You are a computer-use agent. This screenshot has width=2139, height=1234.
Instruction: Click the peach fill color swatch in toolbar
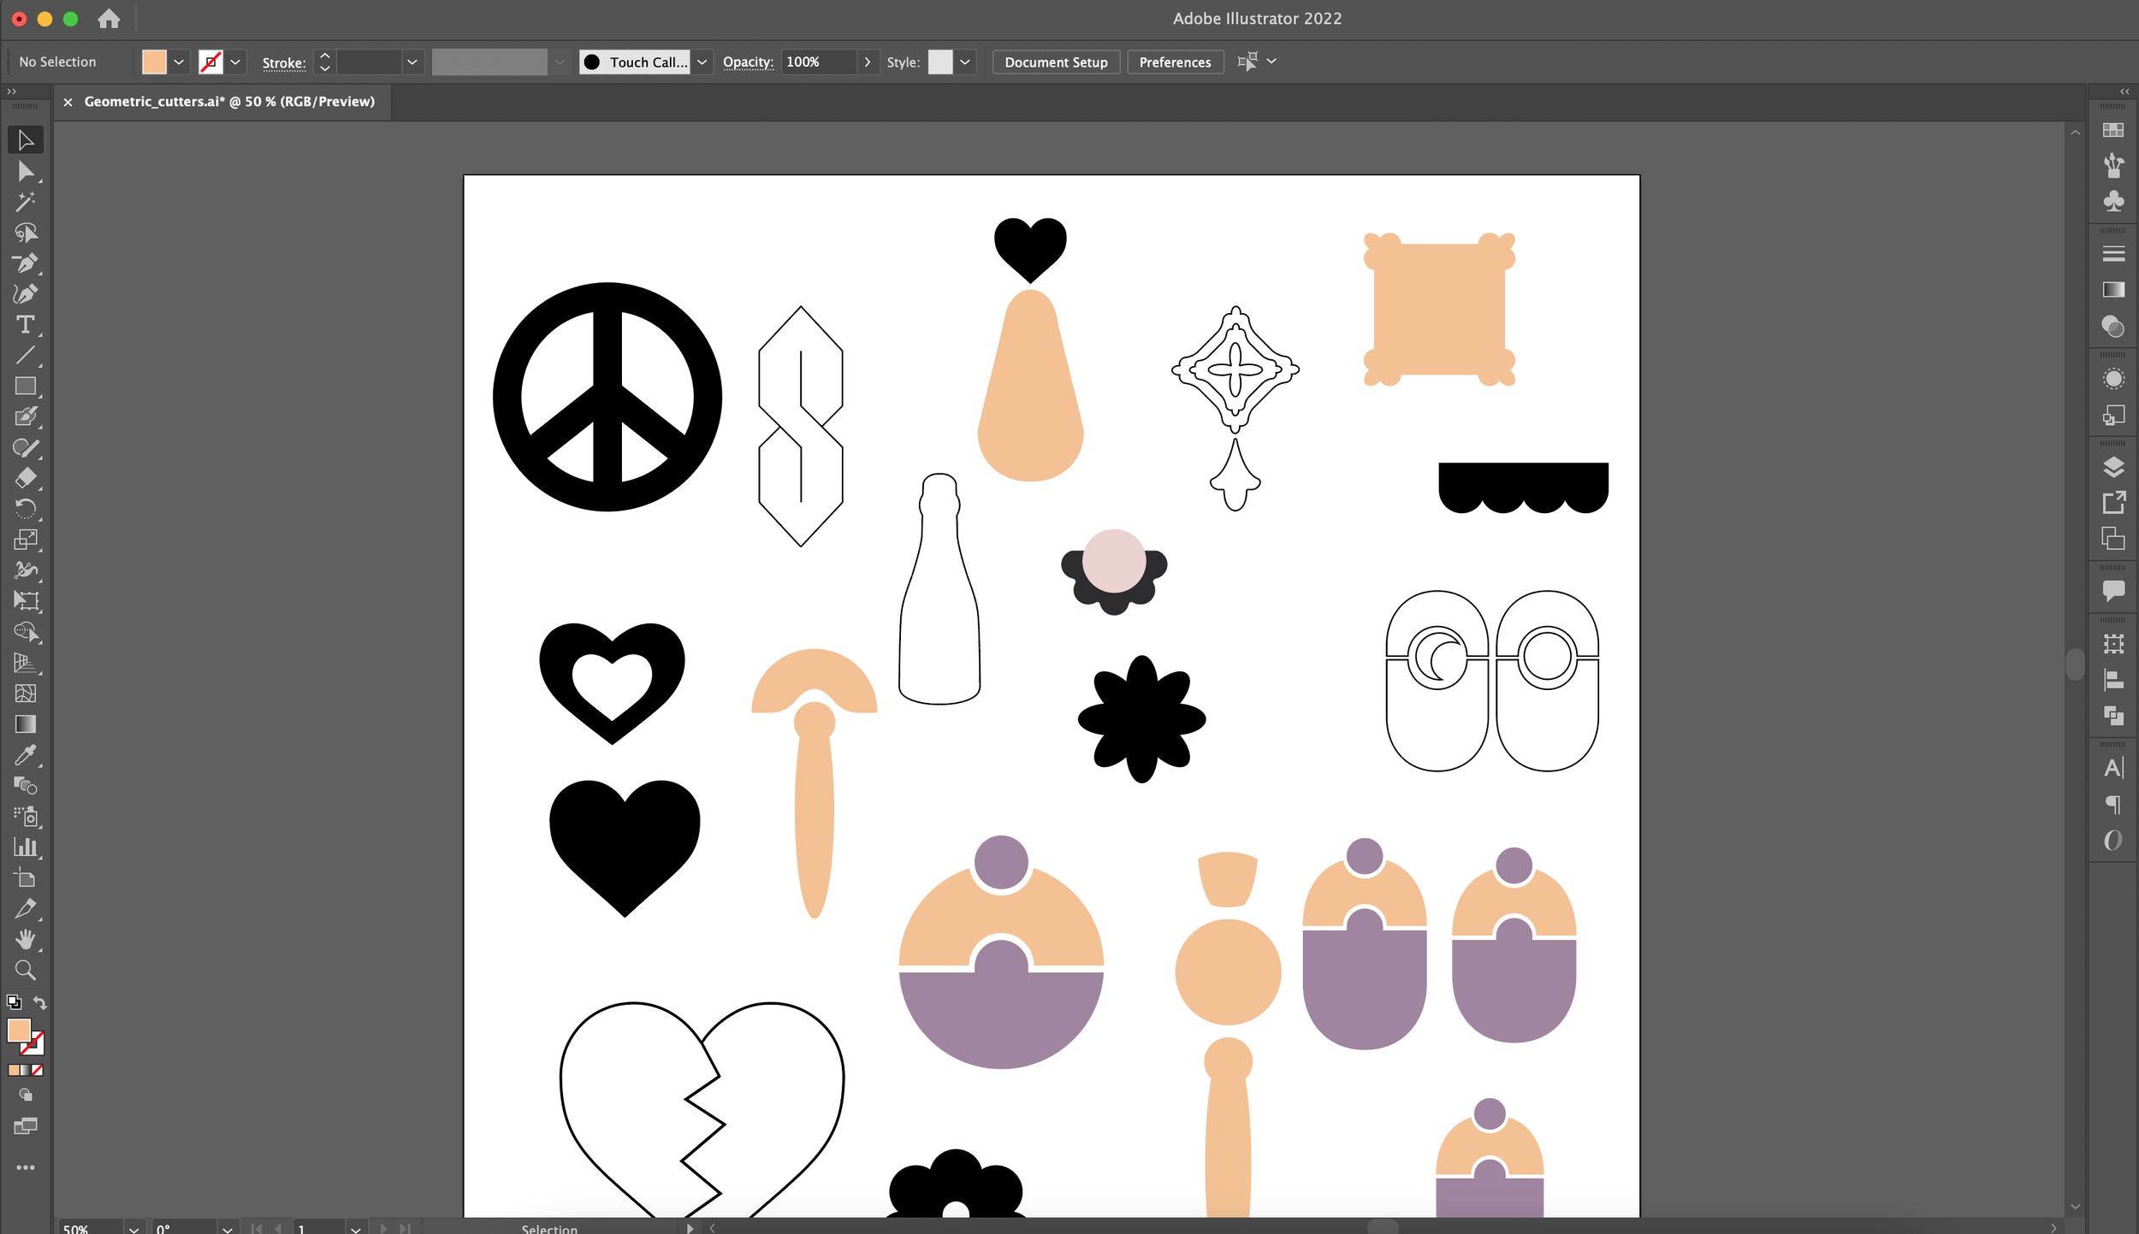(x=19, y=1030)
